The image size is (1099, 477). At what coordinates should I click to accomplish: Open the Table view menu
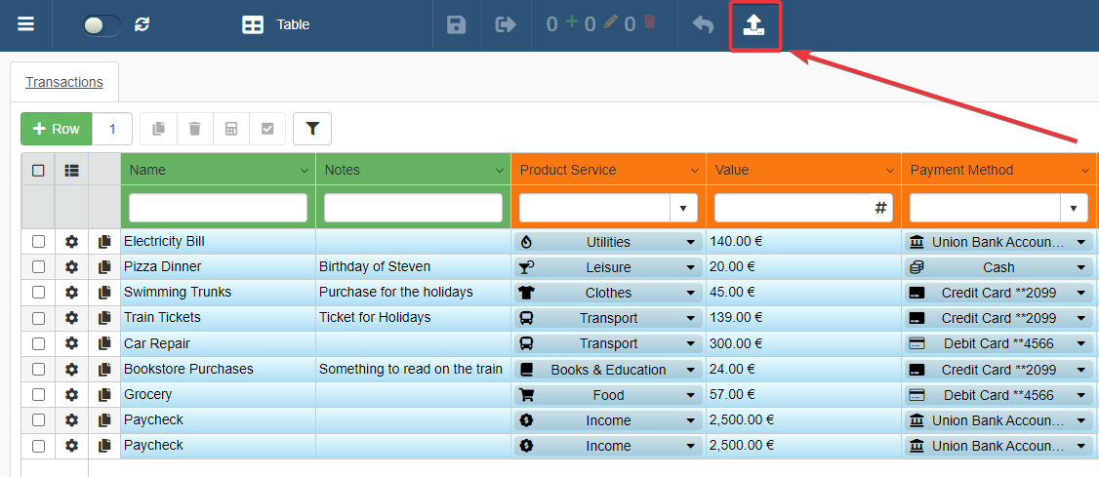(x=277, y=25)
